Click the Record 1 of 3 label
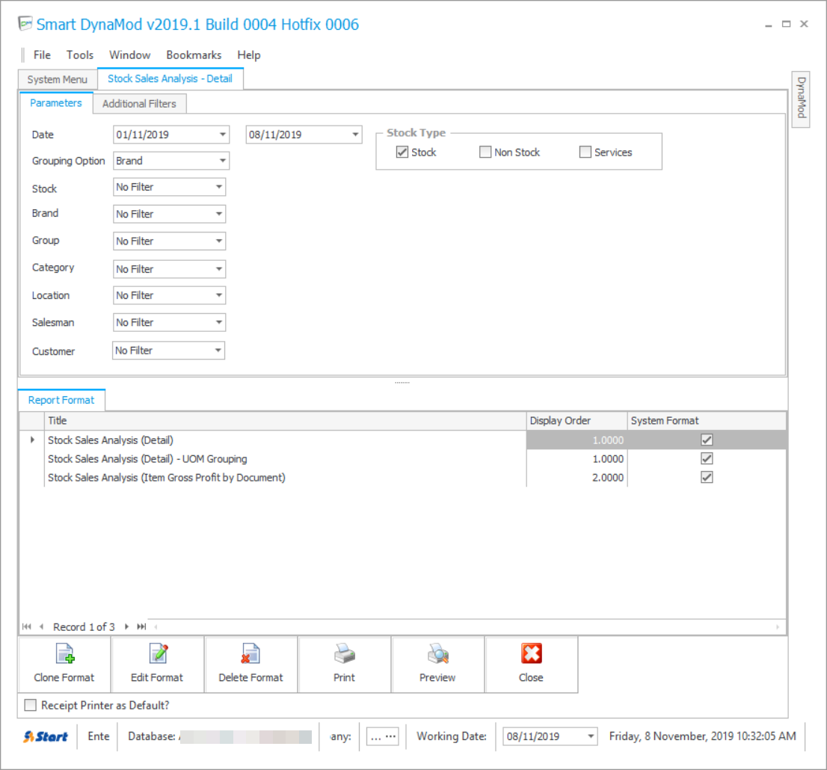827x770 pixels. tap(84, 626)
